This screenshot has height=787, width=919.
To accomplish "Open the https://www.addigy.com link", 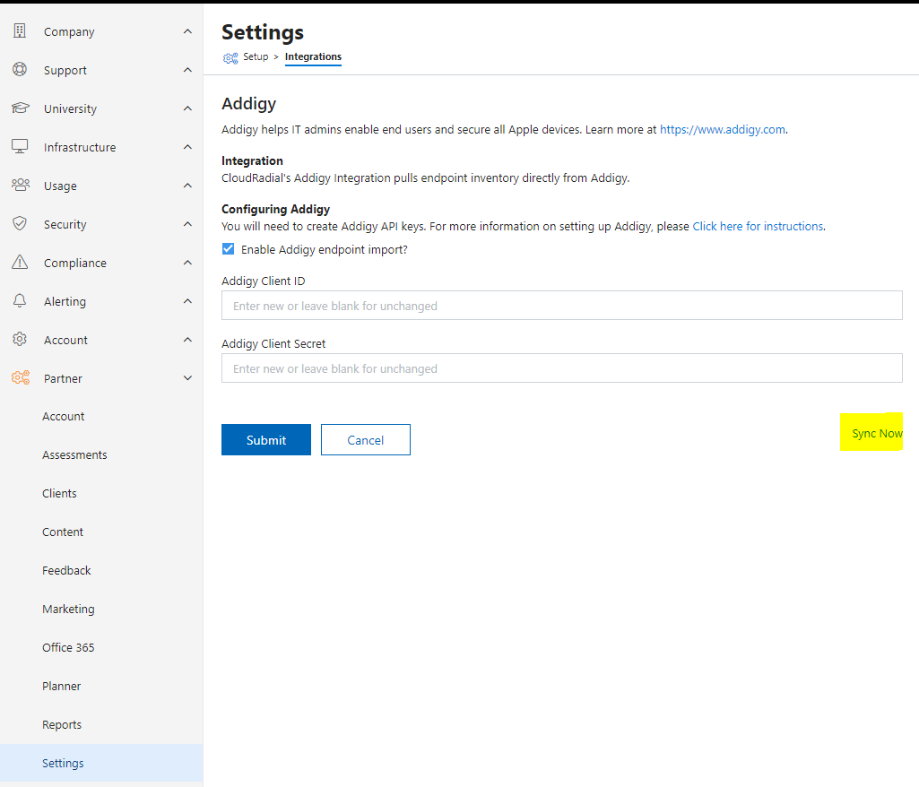I will (x=723, y=129).
